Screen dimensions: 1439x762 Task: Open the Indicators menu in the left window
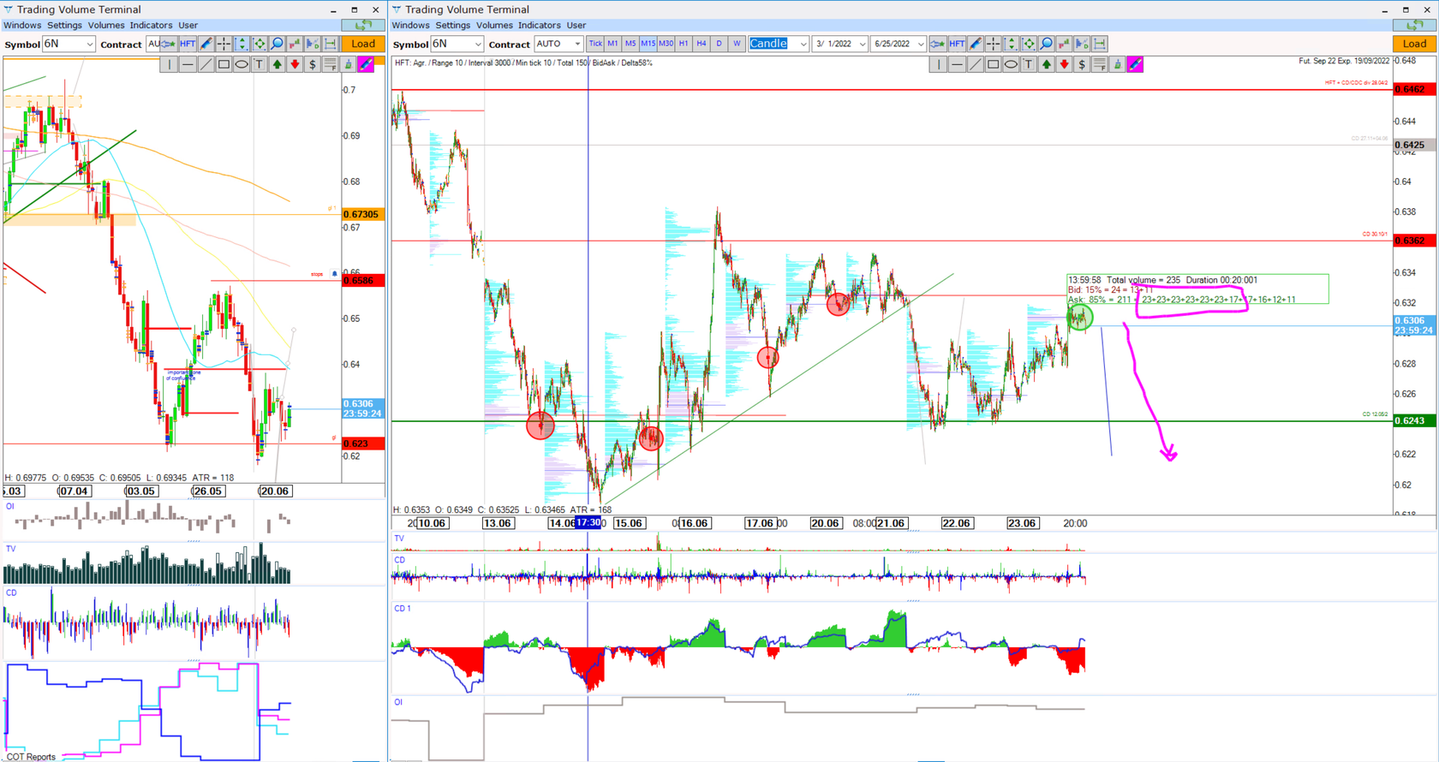tap(151, 25)
